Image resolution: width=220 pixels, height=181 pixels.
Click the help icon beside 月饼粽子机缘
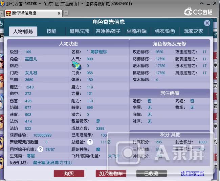40,149
